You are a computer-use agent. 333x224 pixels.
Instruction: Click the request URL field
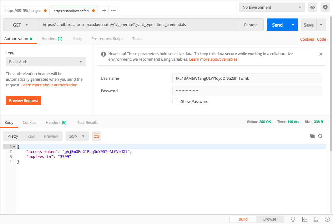[139, 25]
